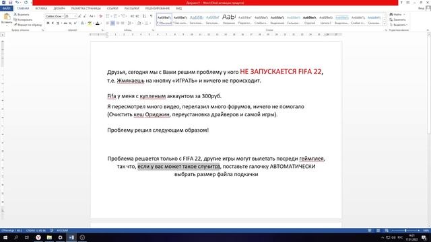431x242 pixels.
Task: Apply numbered list
Action: (115, 16)
